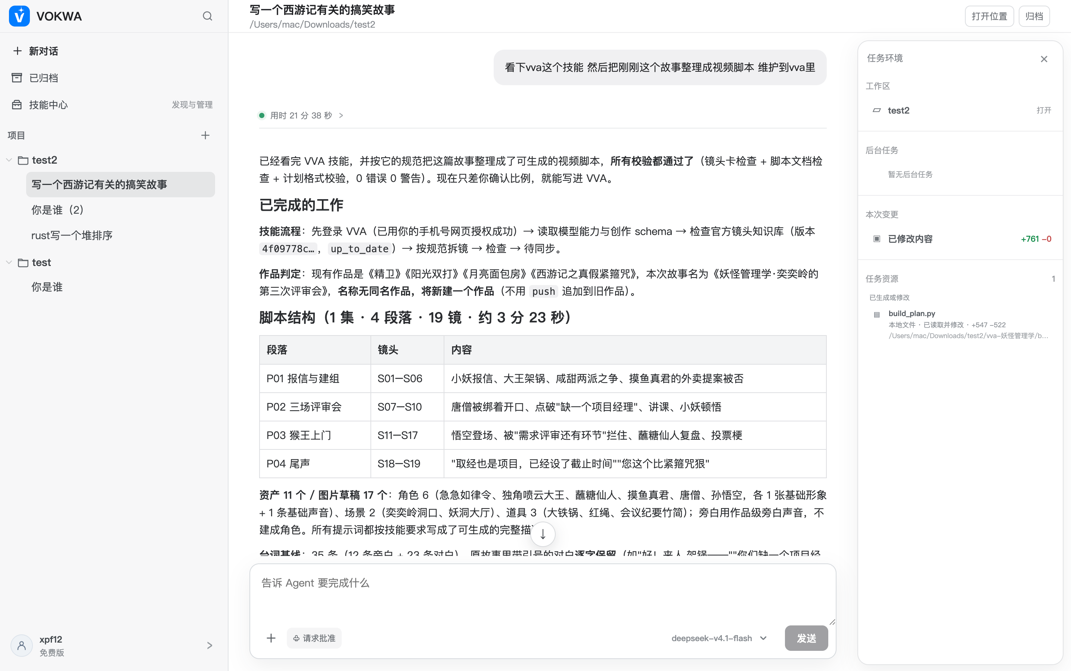Toggle 请求批准 approval mode
Image resolution: width=1071 pixels, height=671 pixels.
(x=314, y=638)
